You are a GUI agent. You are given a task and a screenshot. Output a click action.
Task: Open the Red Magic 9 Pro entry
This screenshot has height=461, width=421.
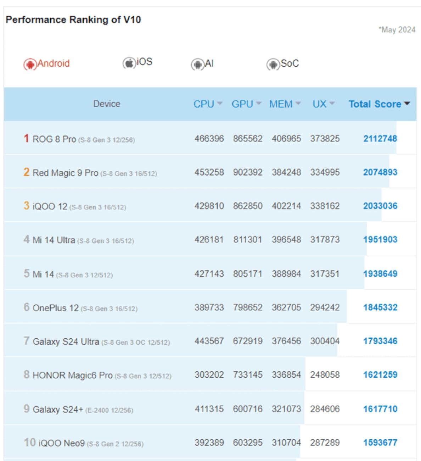coord(65,173)
